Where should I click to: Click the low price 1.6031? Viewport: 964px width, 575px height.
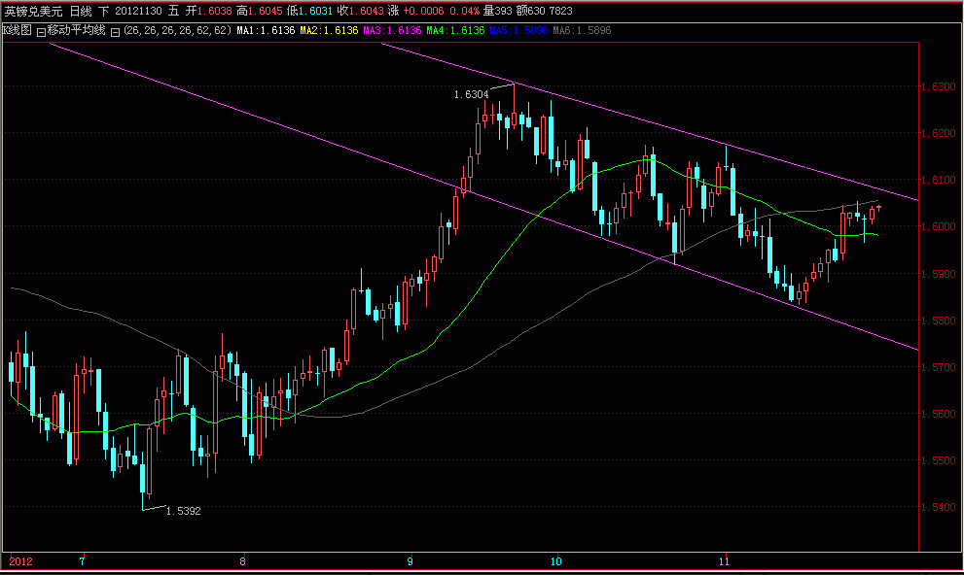point(316,11)
